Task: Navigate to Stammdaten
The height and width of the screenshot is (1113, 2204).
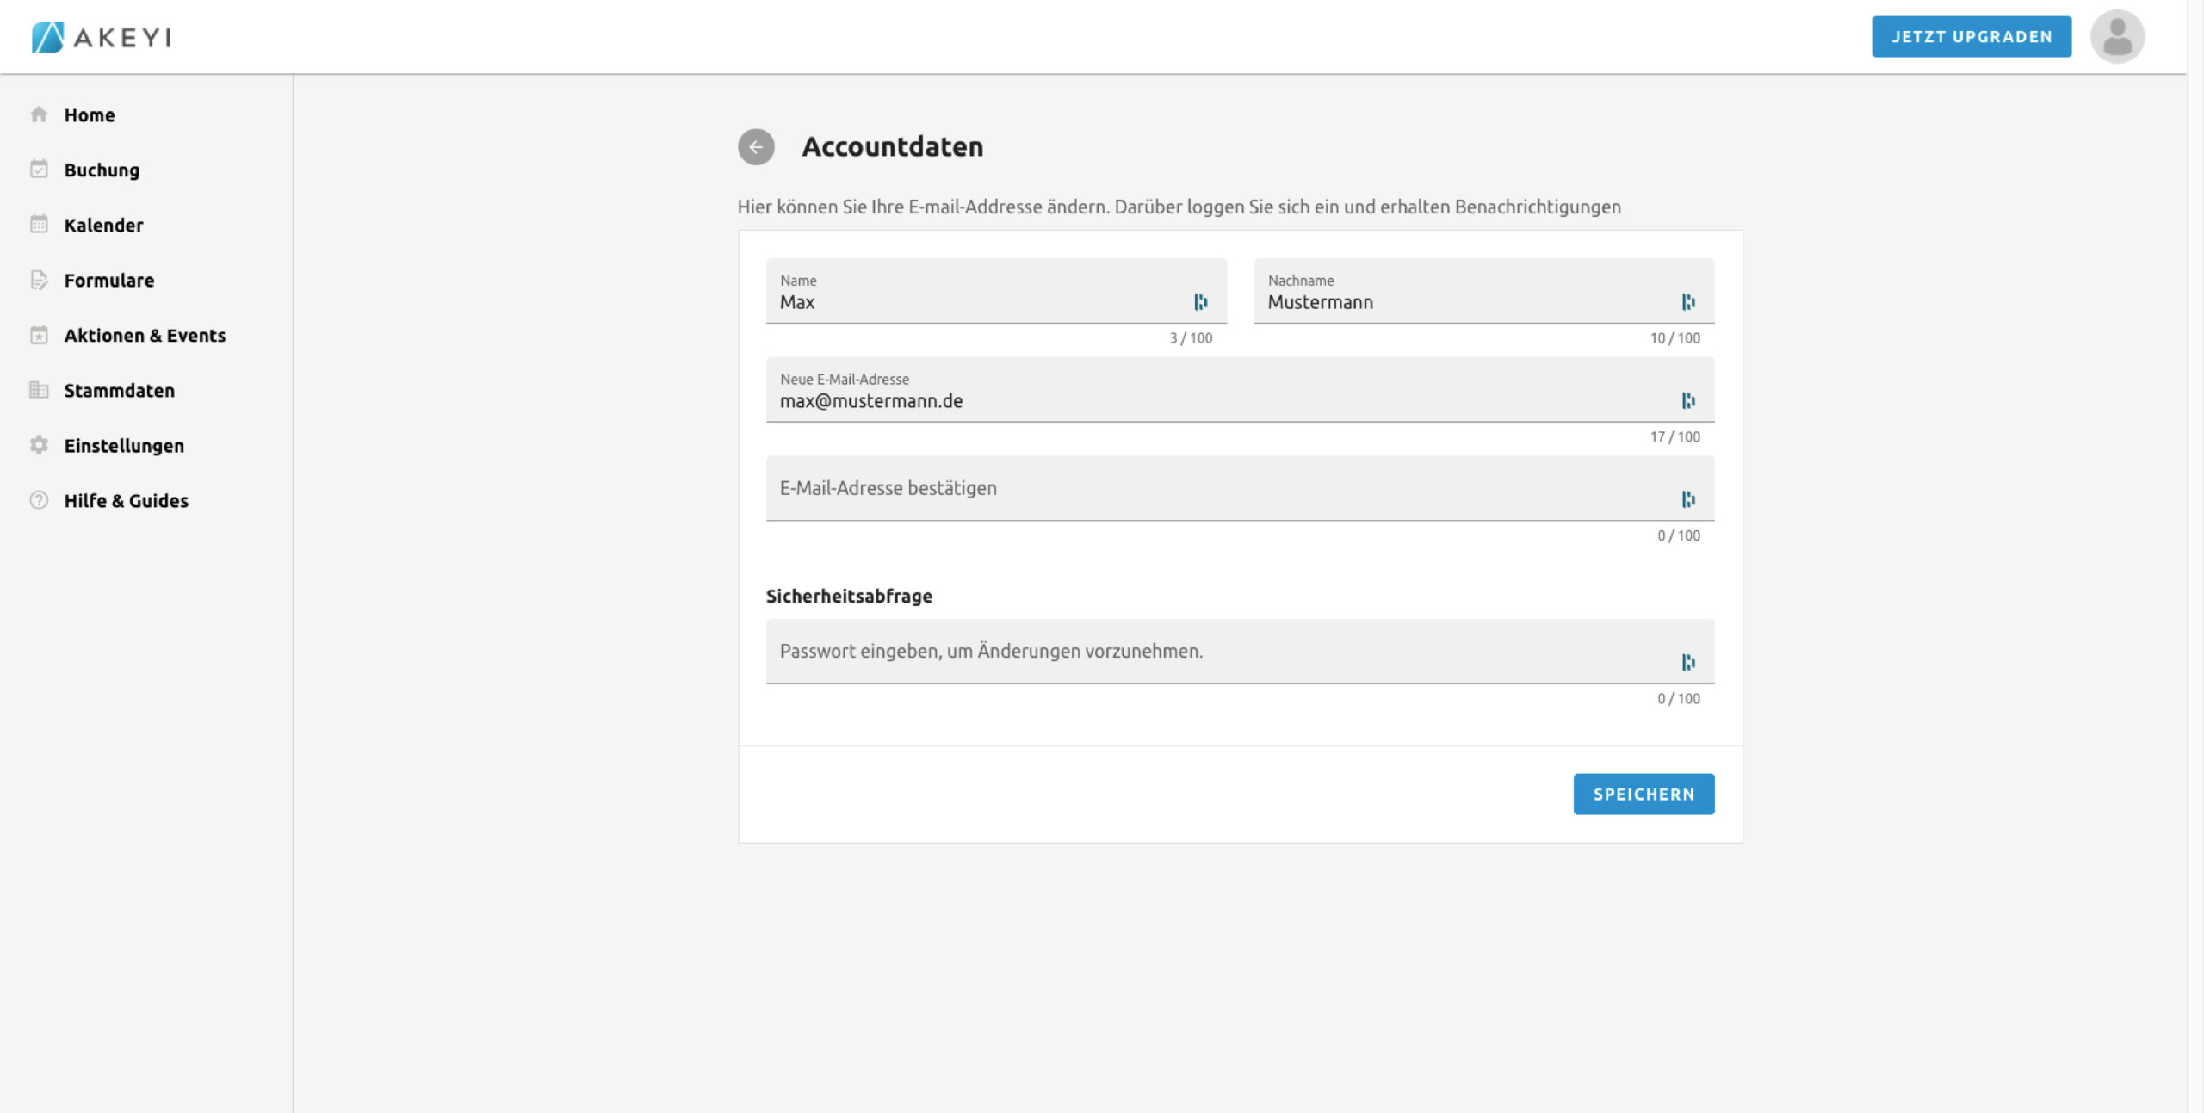Action: (120, 391)
